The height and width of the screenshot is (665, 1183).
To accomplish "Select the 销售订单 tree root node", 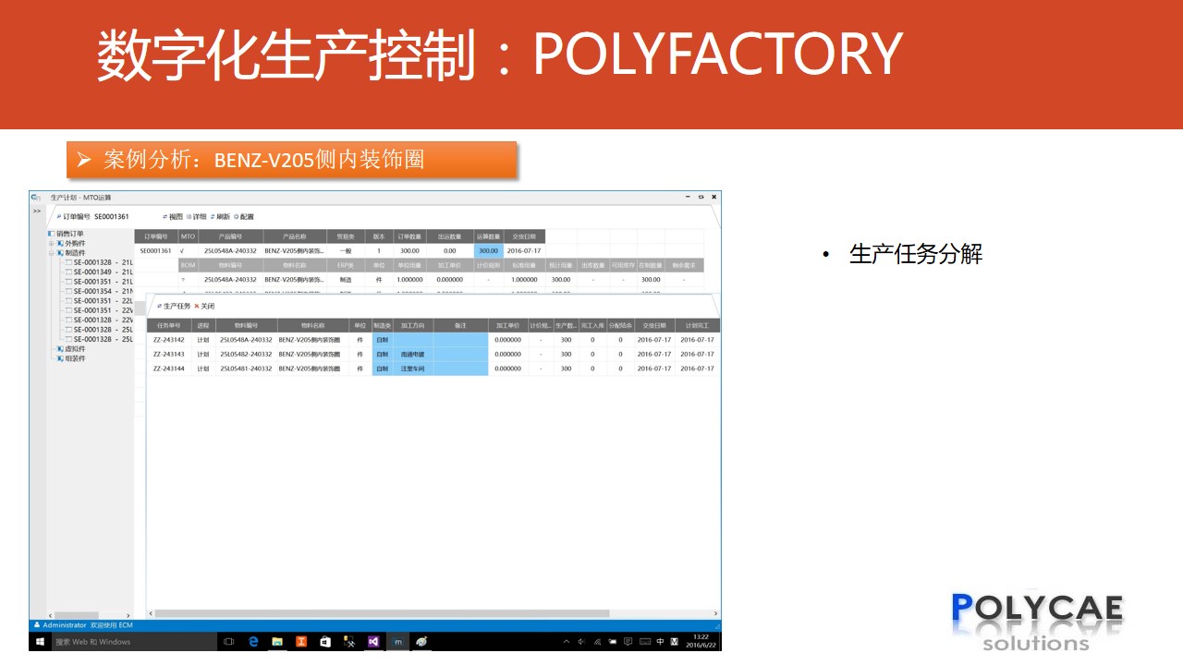I will click(x=66, y=234).
